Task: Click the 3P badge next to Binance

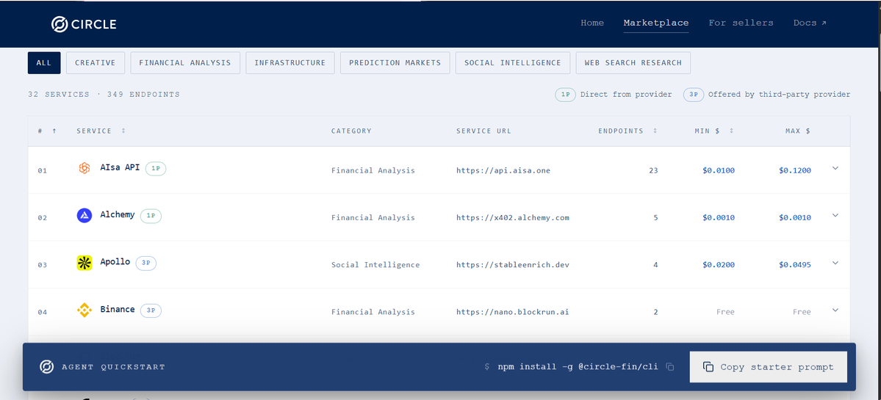Action: (151, 310)
